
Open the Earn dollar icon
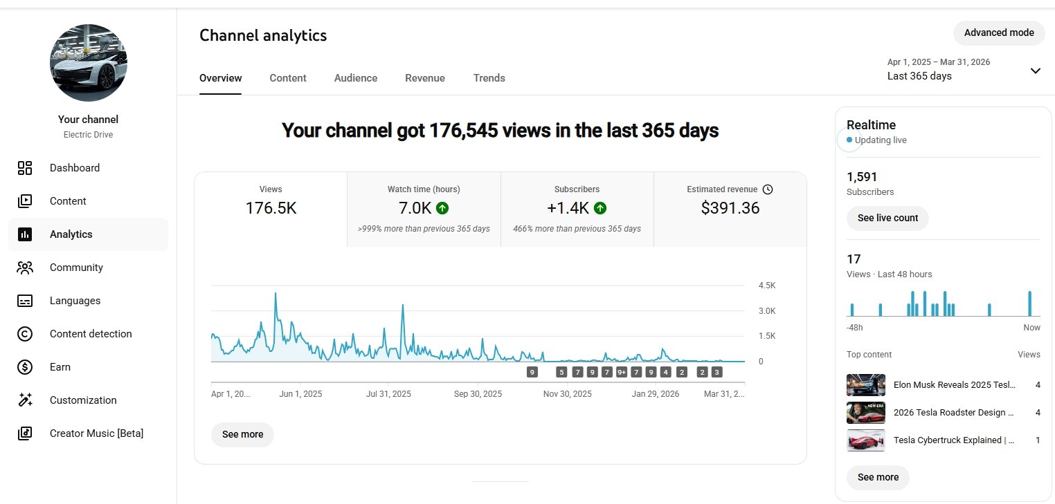(25, 367)
